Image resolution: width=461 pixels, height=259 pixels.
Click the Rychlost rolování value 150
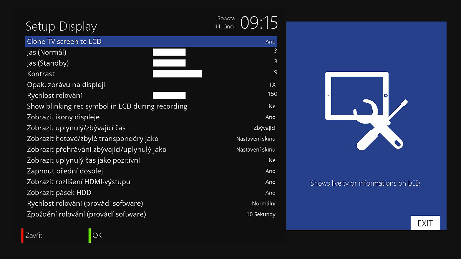[x=272, y=94]
